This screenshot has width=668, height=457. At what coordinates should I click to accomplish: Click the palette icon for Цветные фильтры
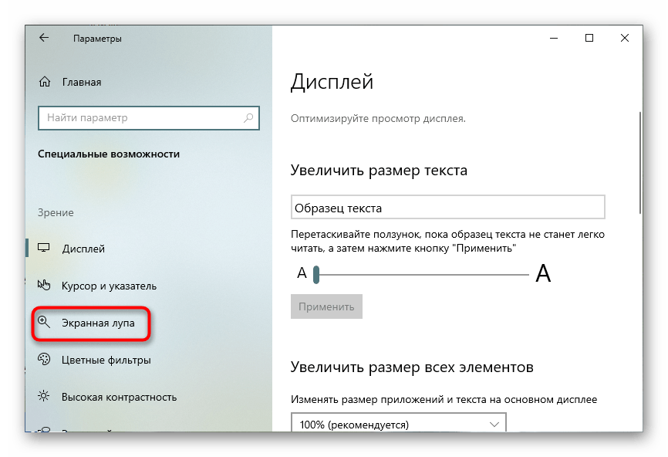(44, 360)
